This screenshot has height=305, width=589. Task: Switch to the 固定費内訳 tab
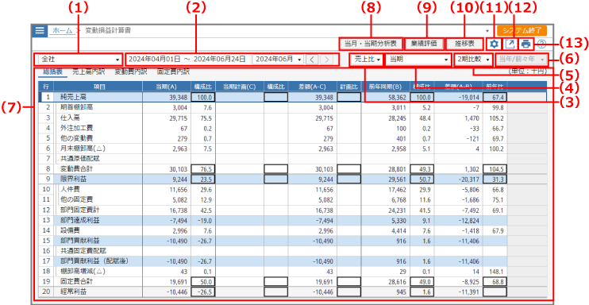(173, 71)
